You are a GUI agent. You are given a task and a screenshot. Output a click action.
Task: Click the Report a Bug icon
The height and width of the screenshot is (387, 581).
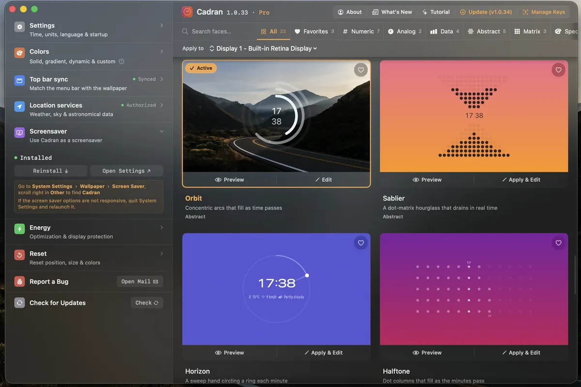19,281
